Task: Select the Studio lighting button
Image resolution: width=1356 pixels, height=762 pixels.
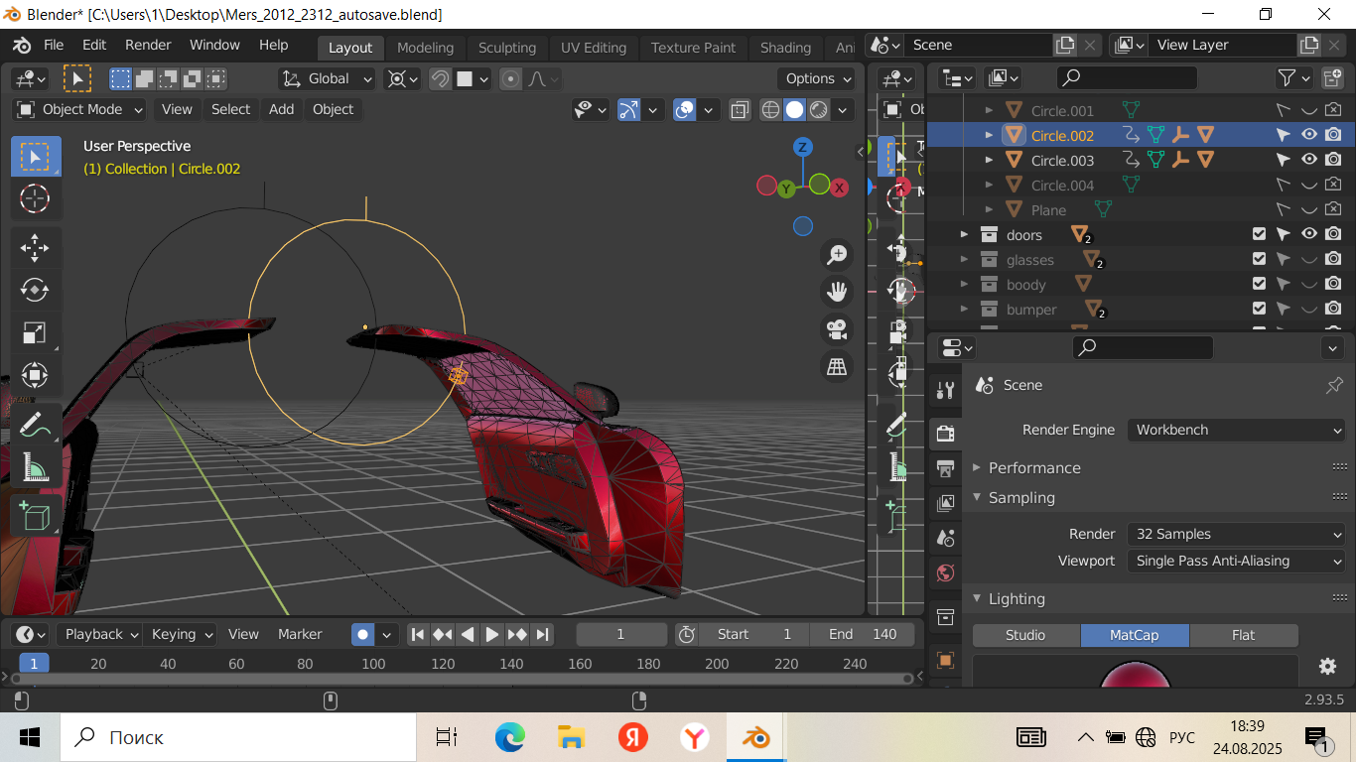Action: 1025,635
